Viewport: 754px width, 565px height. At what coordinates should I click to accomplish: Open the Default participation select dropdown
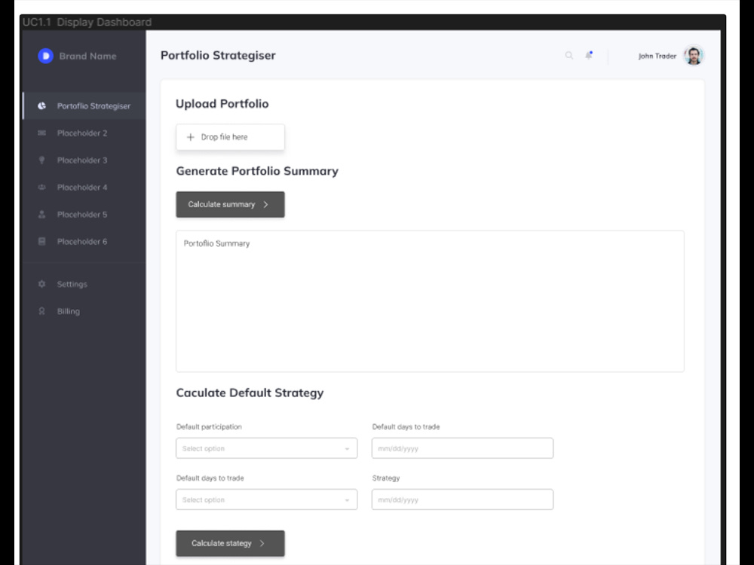267,448
